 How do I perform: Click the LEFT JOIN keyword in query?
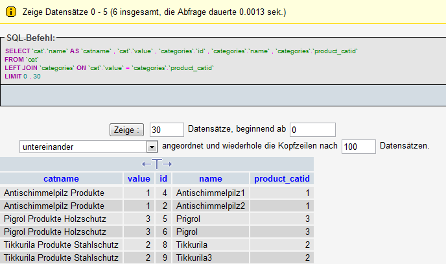[x=21, y=68]
